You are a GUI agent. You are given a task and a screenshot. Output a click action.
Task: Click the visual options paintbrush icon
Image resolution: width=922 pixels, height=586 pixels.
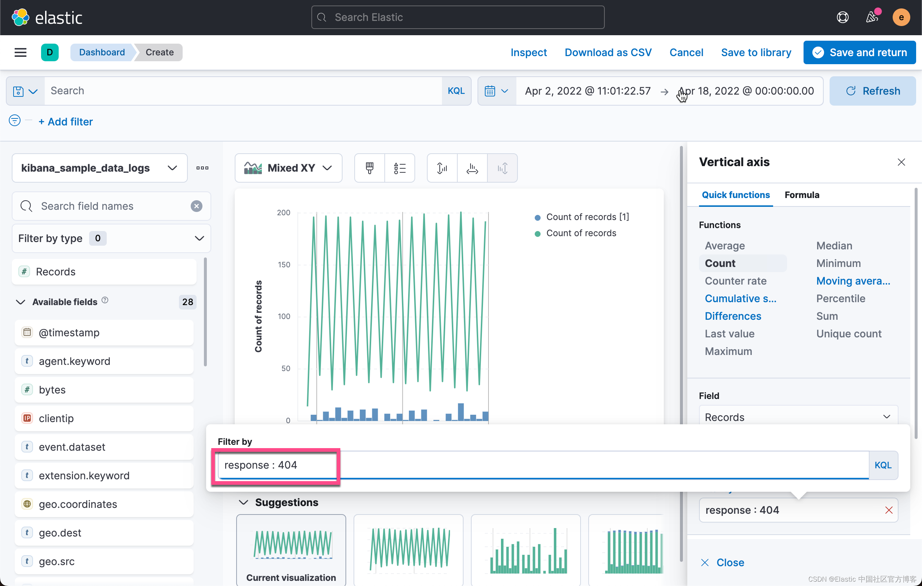(x=369, y=168)
